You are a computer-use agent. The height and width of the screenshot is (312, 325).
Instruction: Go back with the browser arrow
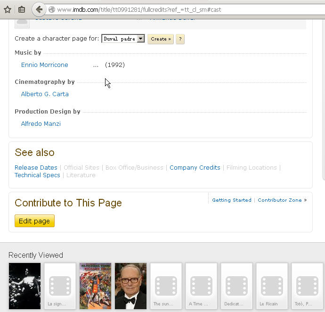(39, 9)
